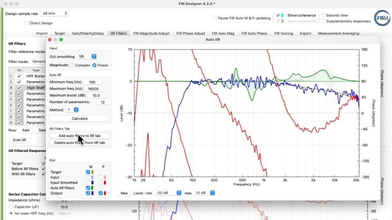Click Delete auto filters from IIR tab
Viewport: 392px width, 220px height.
tap(80, 143)
